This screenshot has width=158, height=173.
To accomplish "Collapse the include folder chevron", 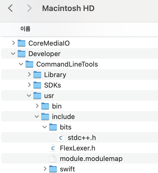I will pyautogui.click(x=37, y=116).
